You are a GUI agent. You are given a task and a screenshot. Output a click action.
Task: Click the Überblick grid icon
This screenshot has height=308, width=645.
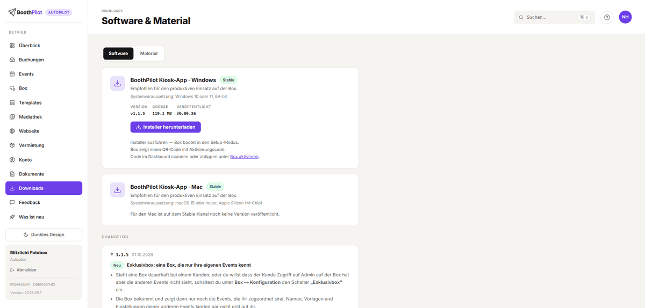point(12,46)
